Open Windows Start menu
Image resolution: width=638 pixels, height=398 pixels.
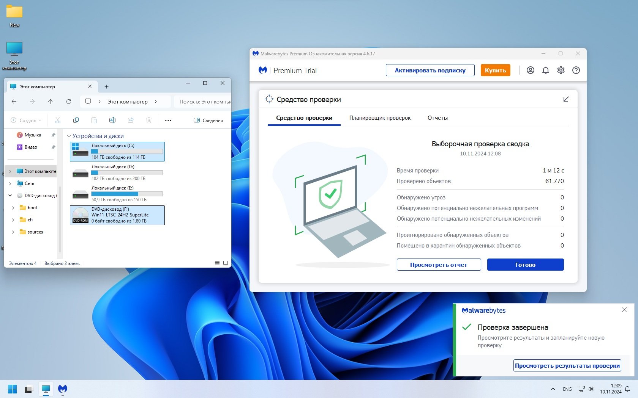point(13,389)
